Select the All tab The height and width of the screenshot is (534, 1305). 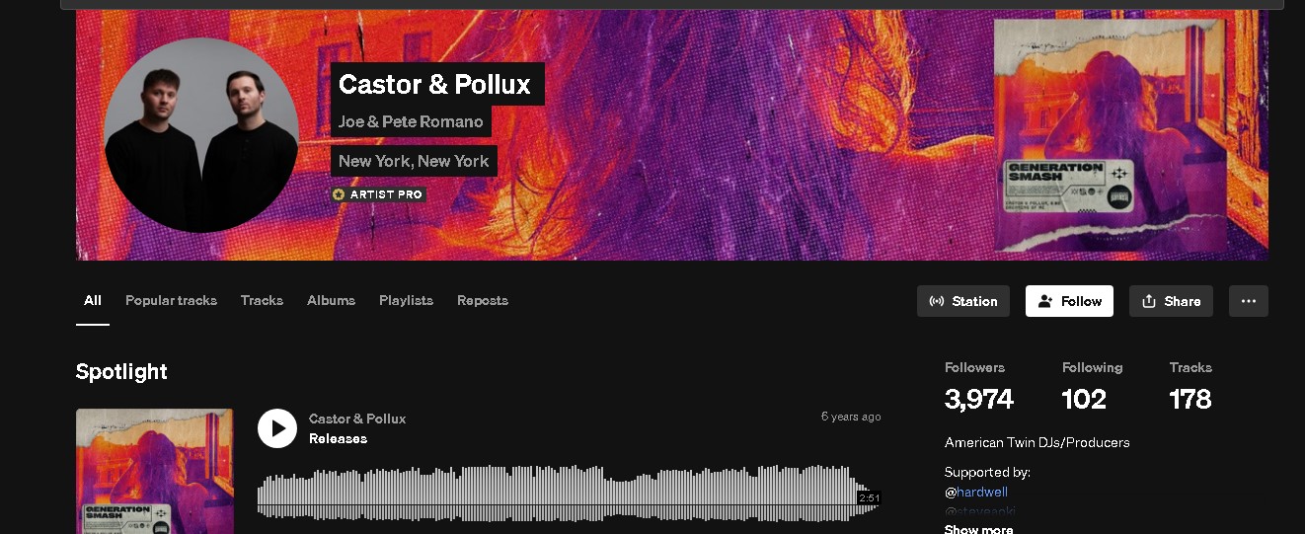(93, 300)
